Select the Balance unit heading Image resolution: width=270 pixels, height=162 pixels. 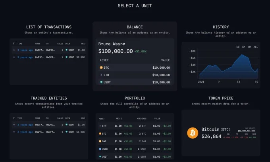pyautogui.click(x=135, y=27)
